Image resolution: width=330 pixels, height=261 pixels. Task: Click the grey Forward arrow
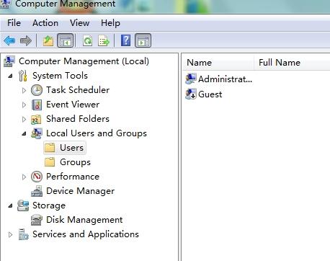click(26, 40)
